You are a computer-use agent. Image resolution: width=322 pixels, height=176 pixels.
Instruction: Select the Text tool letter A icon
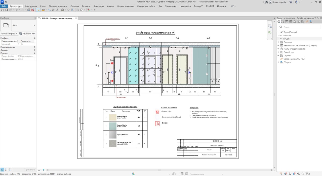click(57, 10)
